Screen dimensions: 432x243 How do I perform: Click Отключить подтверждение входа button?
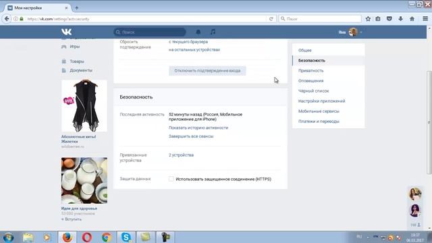[207, 71]
